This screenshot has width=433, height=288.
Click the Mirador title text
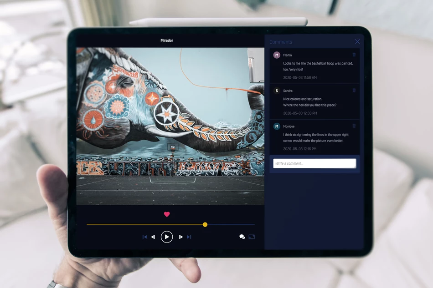click(x=167, y=40)
